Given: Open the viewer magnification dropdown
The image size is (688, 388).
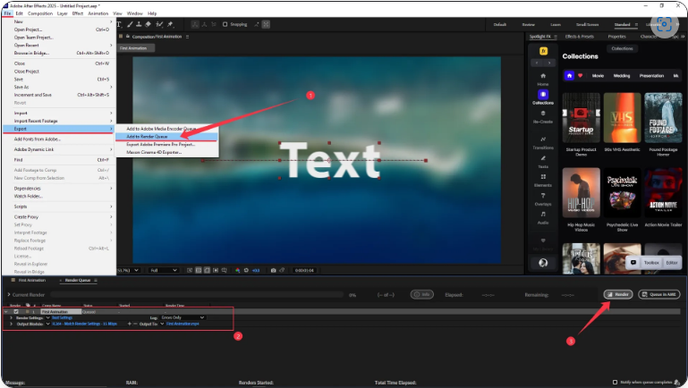Looking at the screenshot, I should 129,271.
